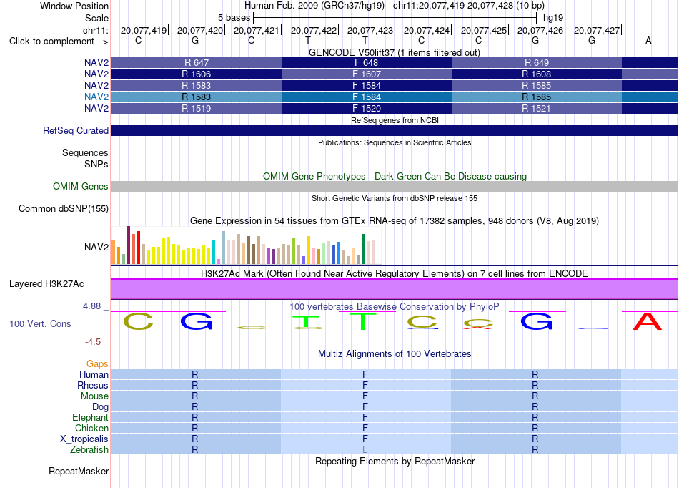Click the GENCODE V50lift37 track title

point(394,52)
